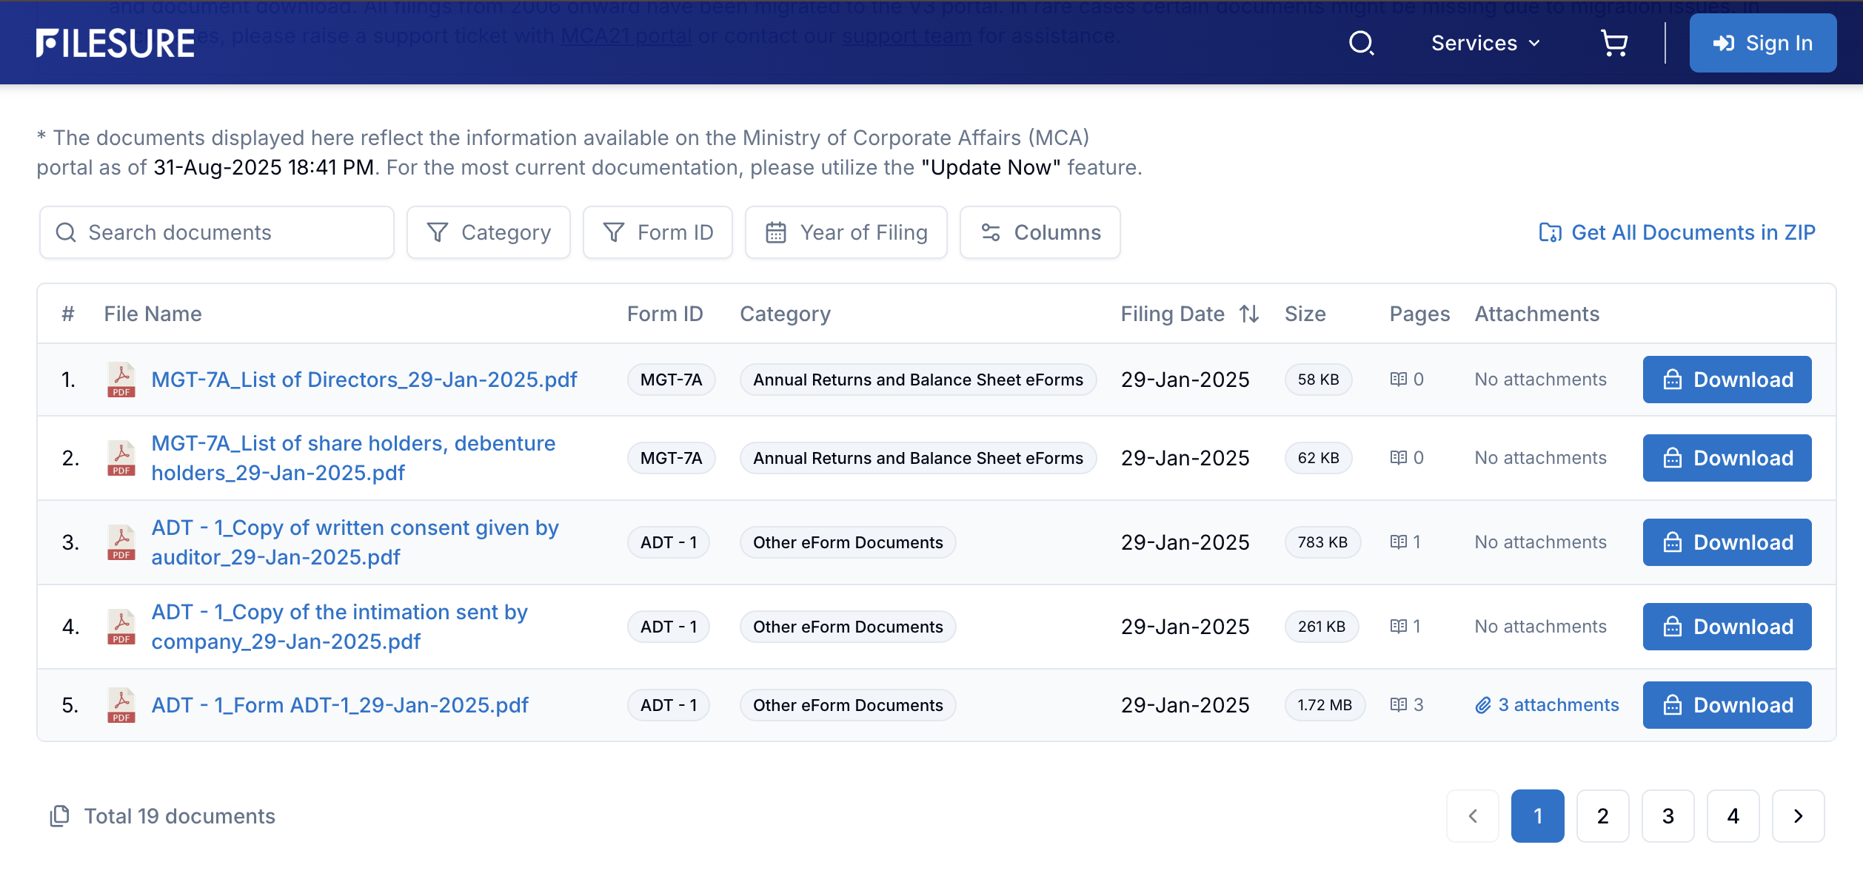
Task: Click Get All Documents in ZIP link
Action: pyautogui.click(x=1676, y=232)
